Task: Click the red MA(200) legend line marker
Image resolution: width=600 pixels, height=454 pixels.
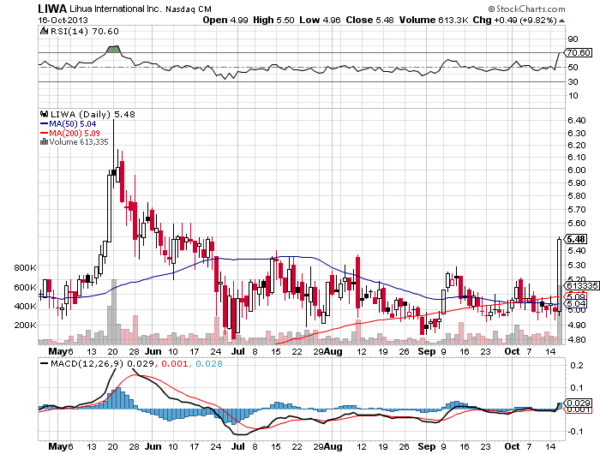Action: [44, 133]
